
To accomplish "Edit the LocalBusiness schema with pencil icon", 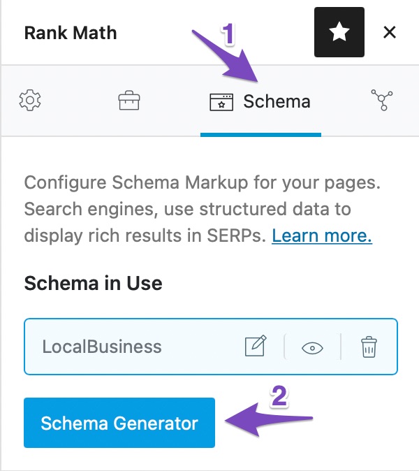I will (256, 347).
